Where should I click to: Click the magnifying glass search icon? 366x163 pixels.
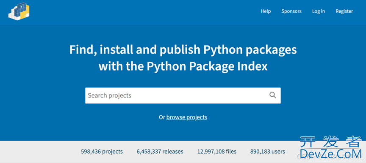(x=273, y=95)
